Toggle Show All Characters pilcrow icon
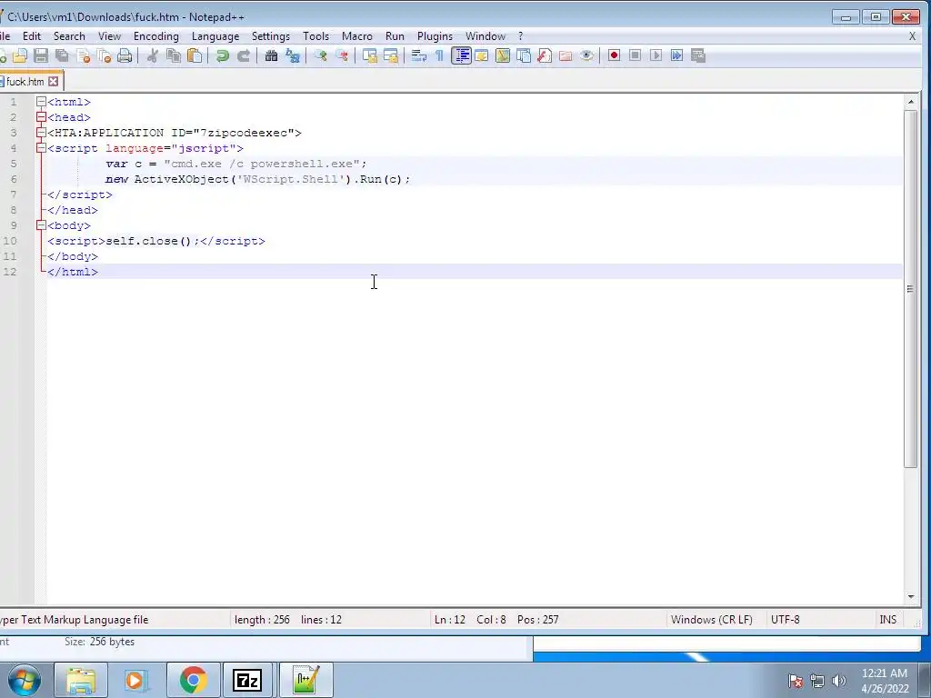Screen dimensions: 931x698 (439, 55)
